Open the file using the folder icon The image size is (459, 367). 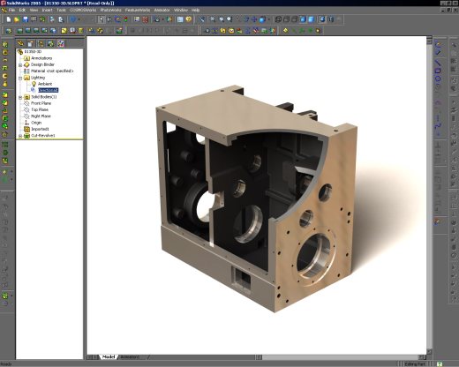pyautogui.click(x=17, y=19)
